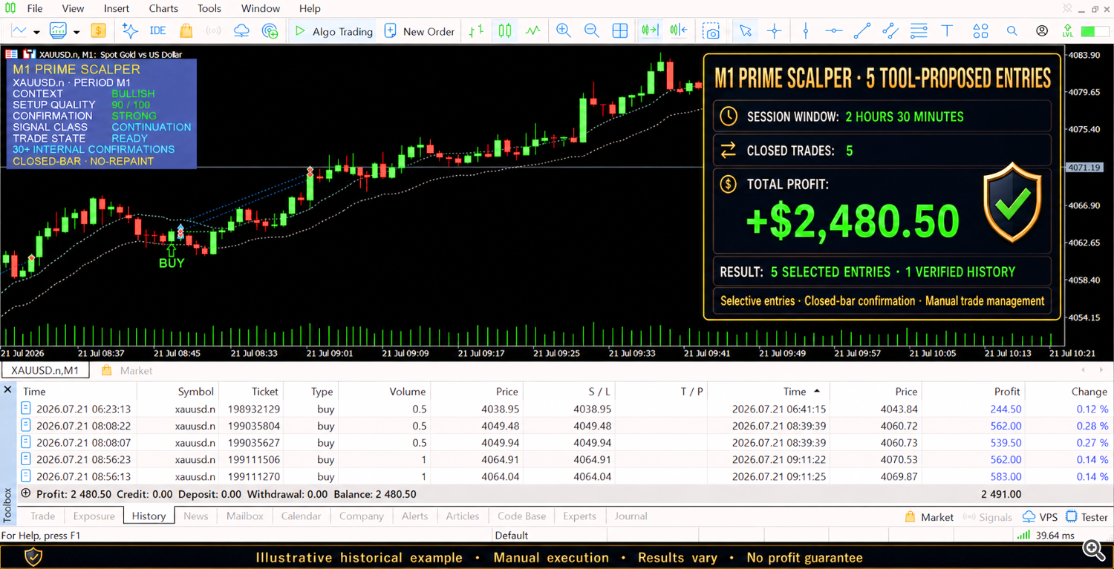Viewport: 1114px width, 569px height.
Task: Switch to the Journal tab
Action: click(631, 516)
